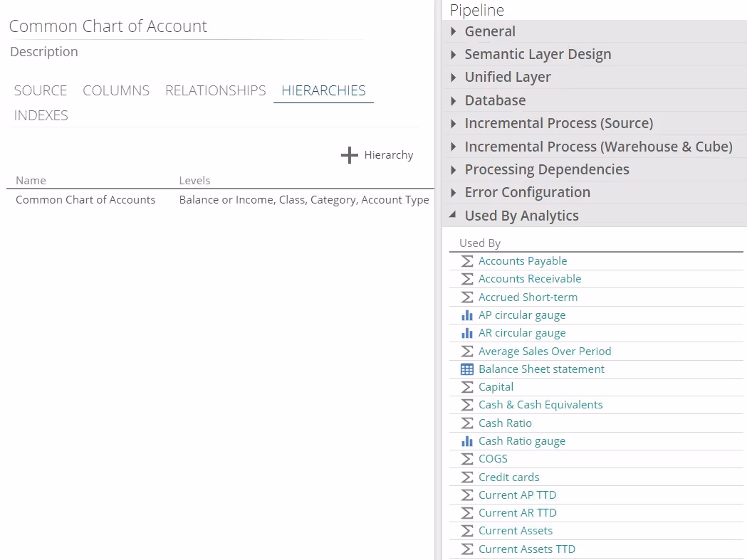Click the table icon beside Balance Sheet statement
747x560 pixels.
pyautogui.click(x=467, y=369)
